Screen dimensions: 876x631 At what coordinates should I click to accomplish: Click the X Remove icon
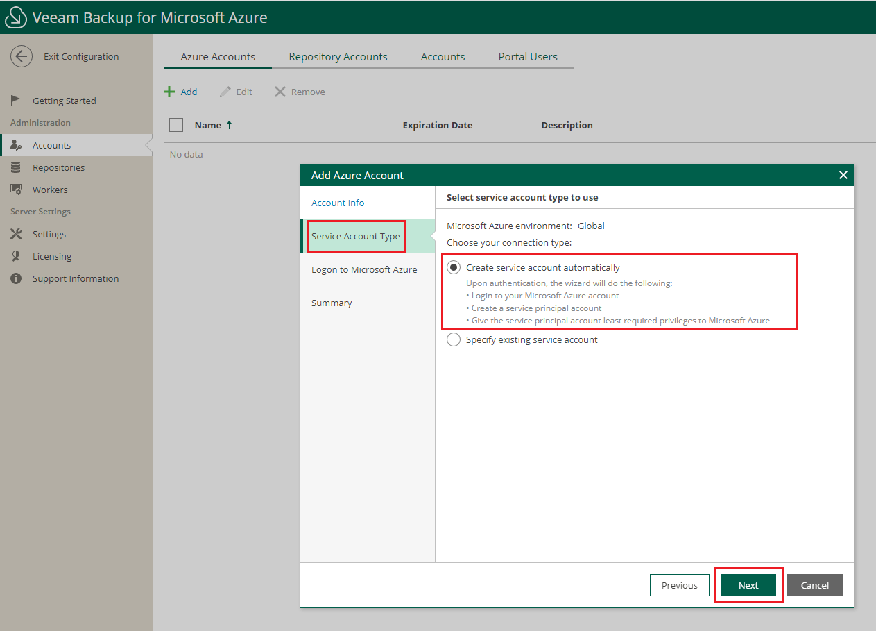pyautogui.click(x=280, y=92)
